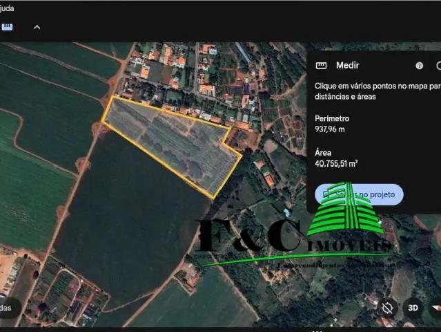
Task: Toggle the 3D view mode
Action: tap(413, 307)
